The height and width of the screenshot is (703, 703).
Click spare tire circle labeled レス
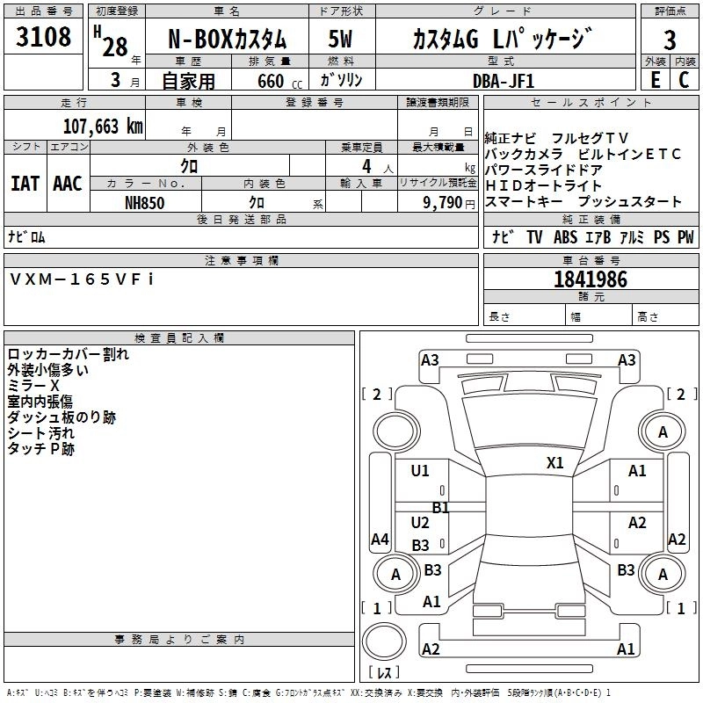(x=384, y=641)
